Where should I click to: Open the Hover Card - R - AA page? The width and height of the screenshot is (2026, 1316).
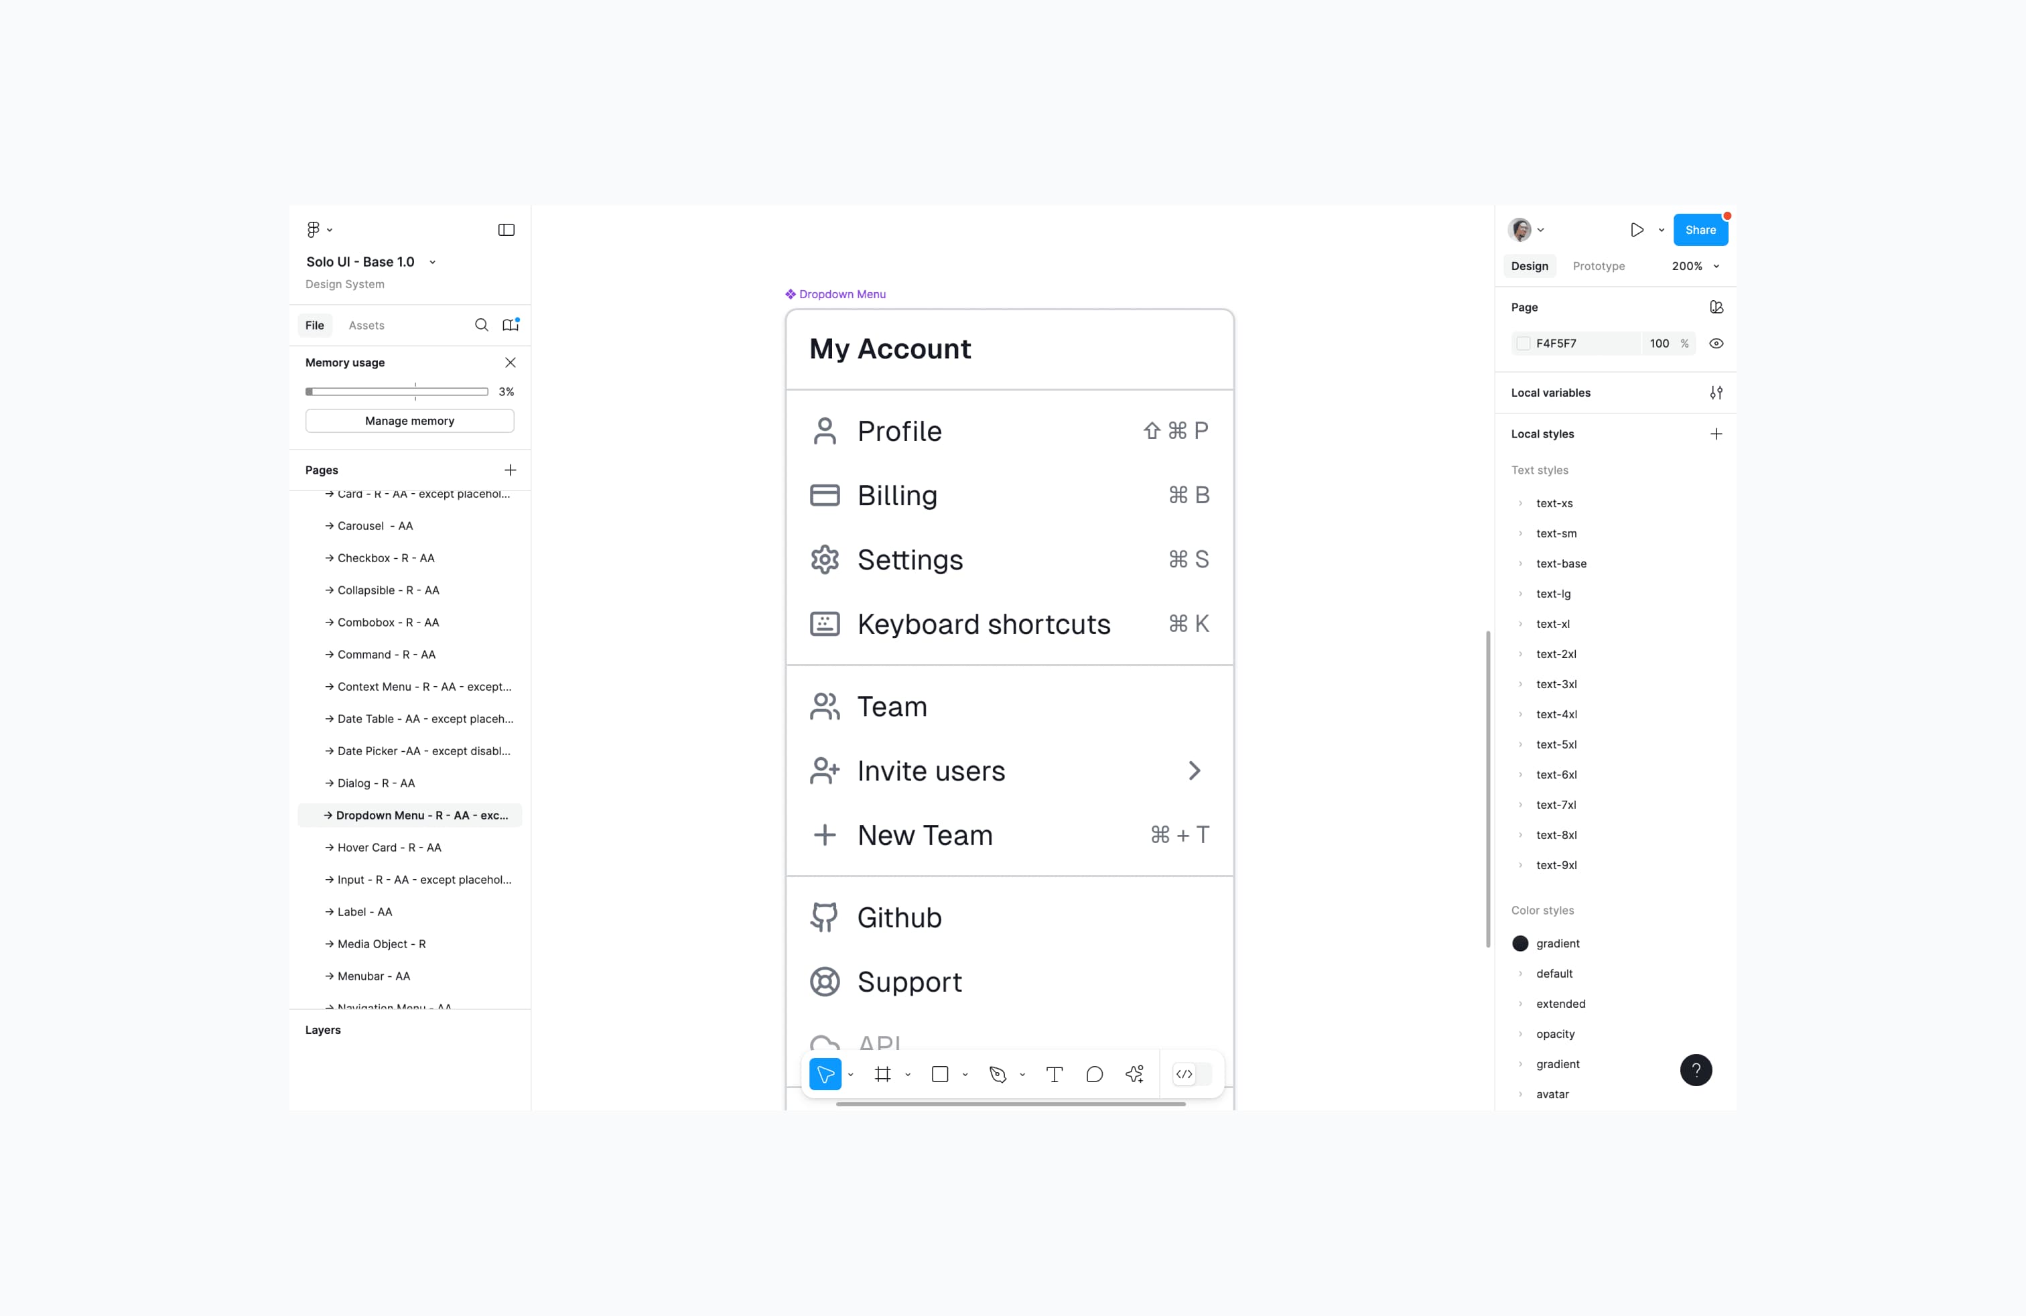click(410, 848)
